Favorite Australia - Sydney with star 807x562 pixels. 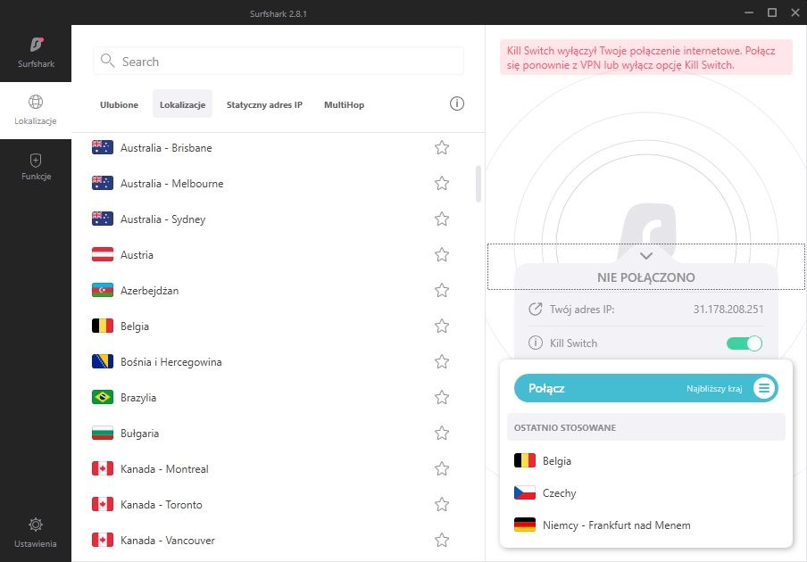(x=442, y=219)
